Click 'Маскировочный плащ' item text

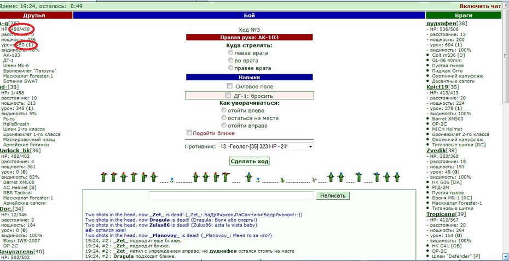pos(29,140)
